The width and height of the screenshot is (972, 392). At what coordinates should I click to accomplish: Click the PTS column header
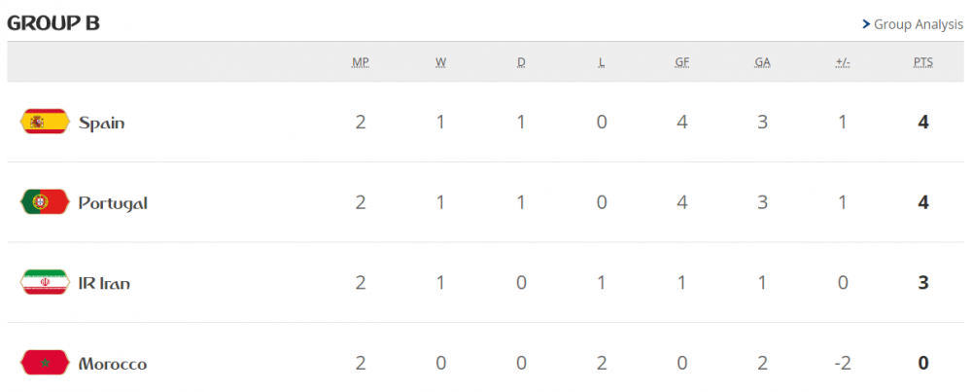pyautogui.click(x=923, y=62)
